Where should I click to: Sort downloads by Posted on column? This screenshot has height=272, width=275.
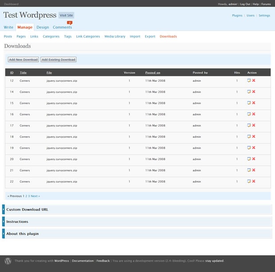pyautogui.click(x=153, y=72)
